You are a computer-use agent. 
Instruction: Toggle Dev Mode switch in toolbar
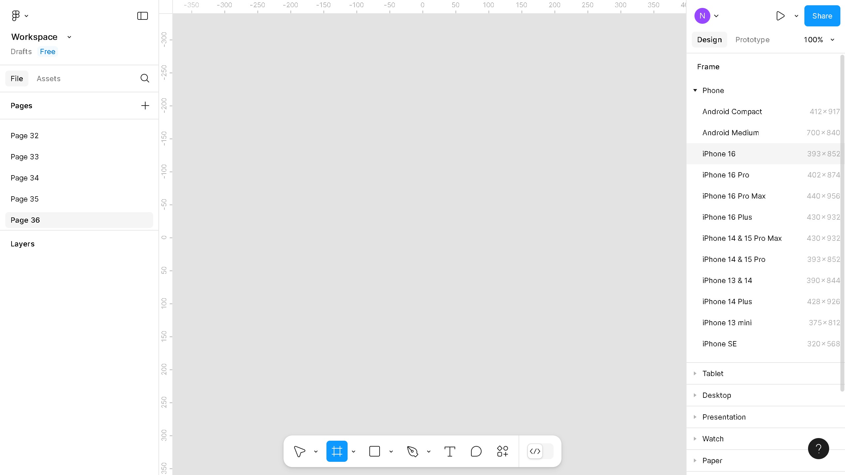pos(540,451)
